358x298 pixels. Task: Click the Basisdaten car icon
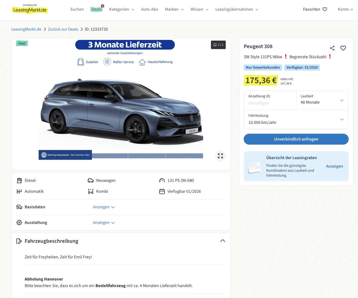point(19,207)
